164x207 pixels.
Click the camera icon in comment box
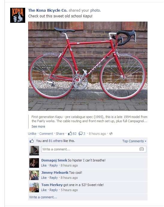click(142, 149)
